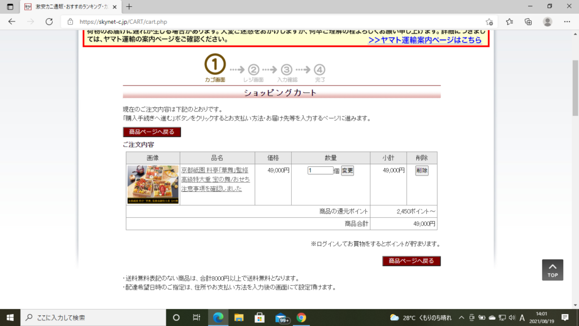Click the page vertical scrollbar

click(x=575, y=88)
